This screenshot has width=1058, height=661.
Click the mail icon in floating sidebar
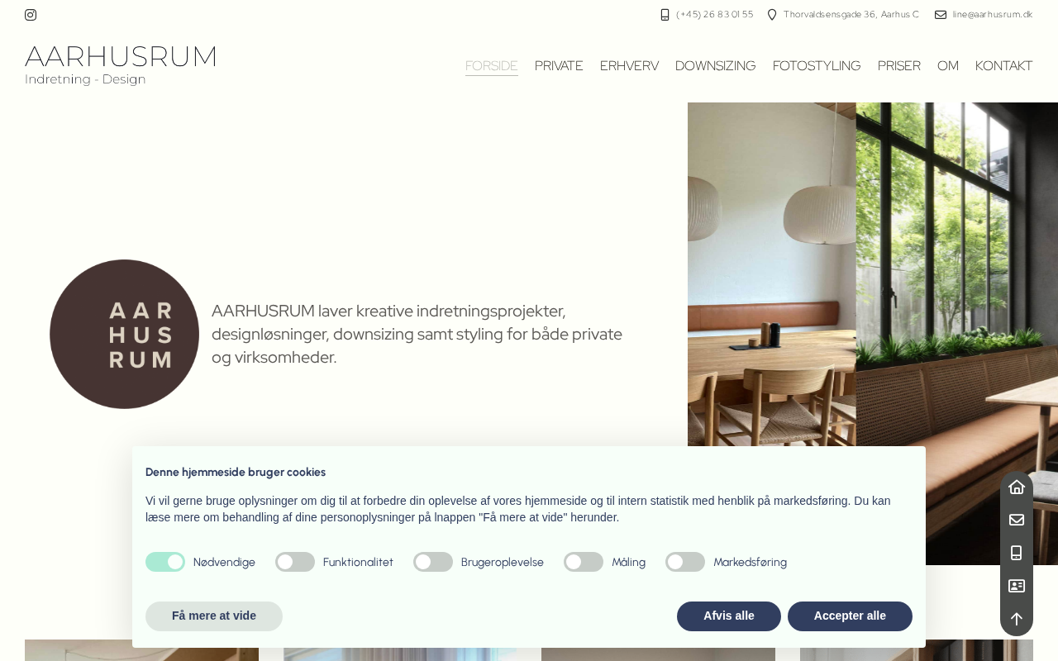click(x=1017, y=520)
